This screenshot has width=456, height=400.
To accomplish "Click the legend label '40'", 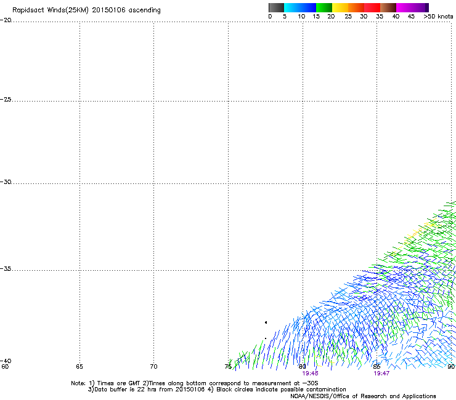I will click(396, 17).
